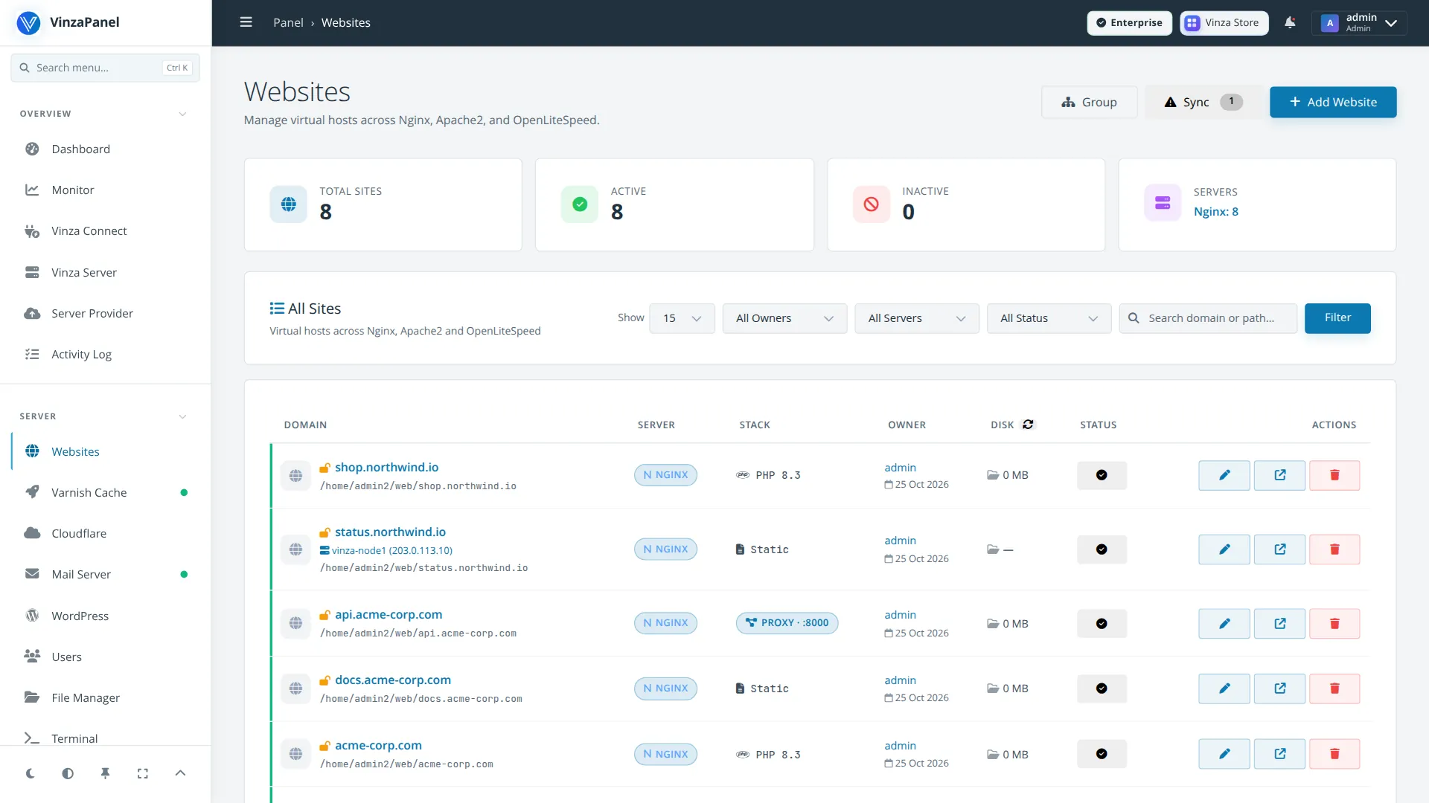Click the Group button
This screenshot has width=1429, height=803.
1089,102
